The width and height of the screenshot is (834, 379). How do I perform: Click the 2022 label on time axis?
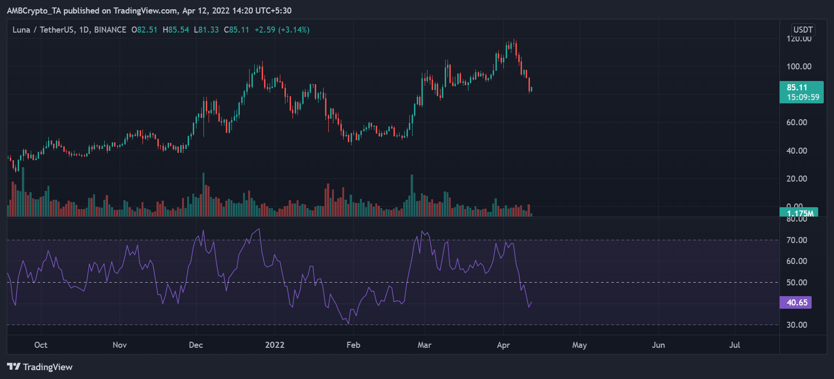275,345
